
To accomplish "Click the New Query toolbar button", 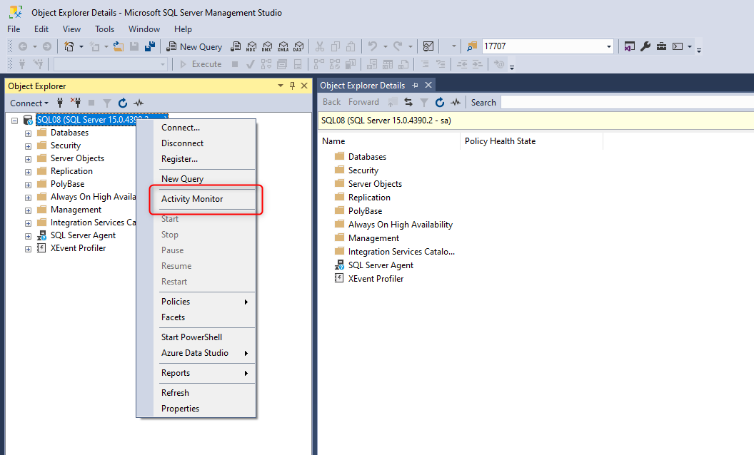I will coord(194,46).
